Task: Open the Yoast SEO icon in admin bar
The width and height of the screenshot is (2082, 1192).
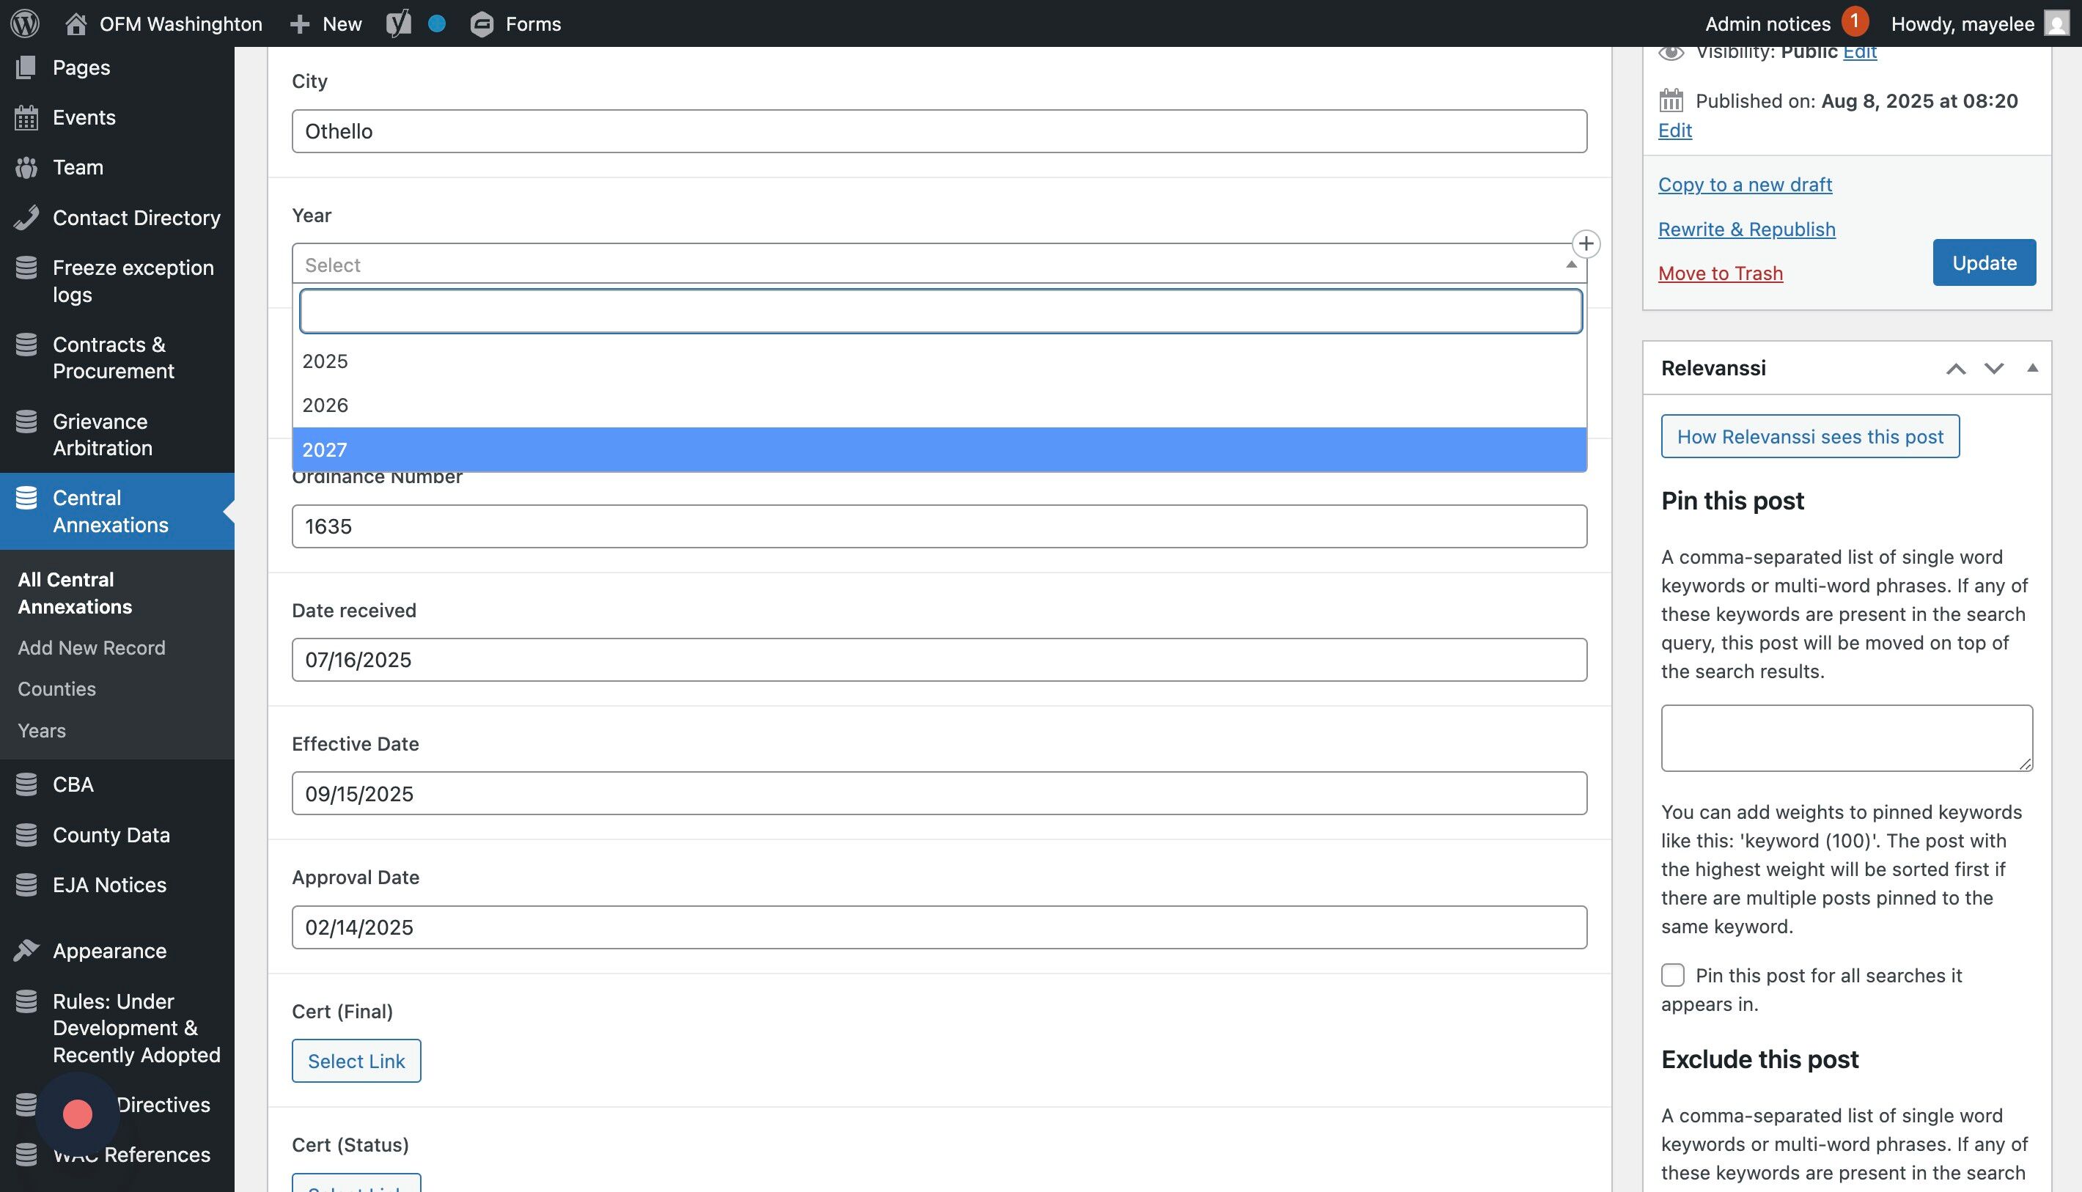Action: click(x=399, y=23)
